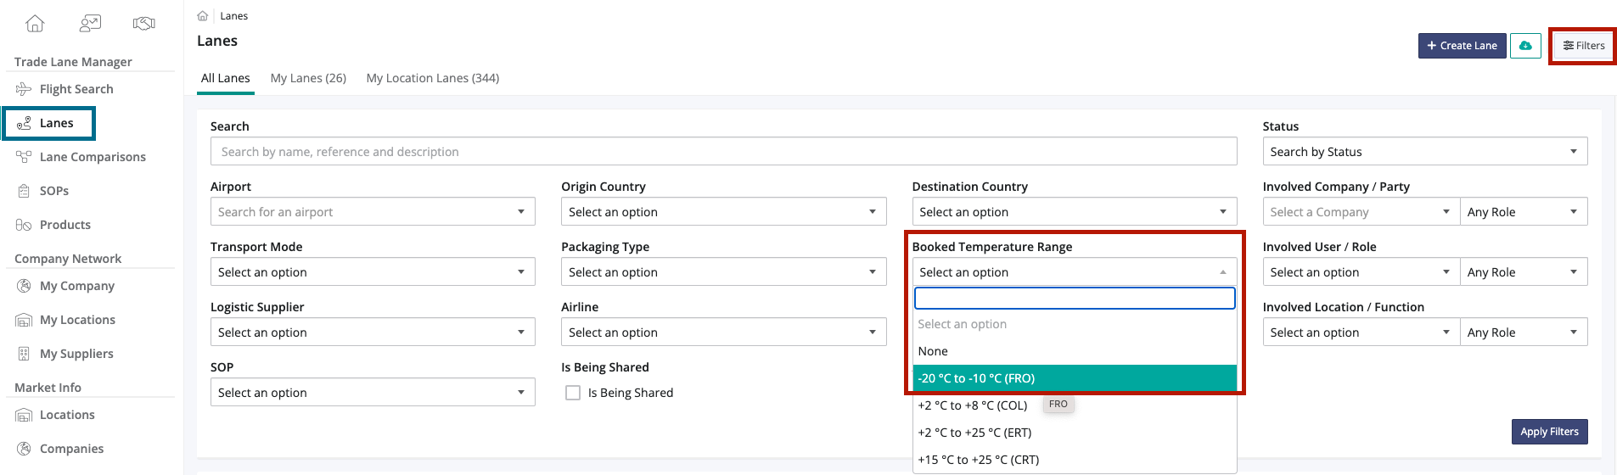Click the Lanes route icon in the sidebar
The image size is (1617, 475).
pos(24,123)
